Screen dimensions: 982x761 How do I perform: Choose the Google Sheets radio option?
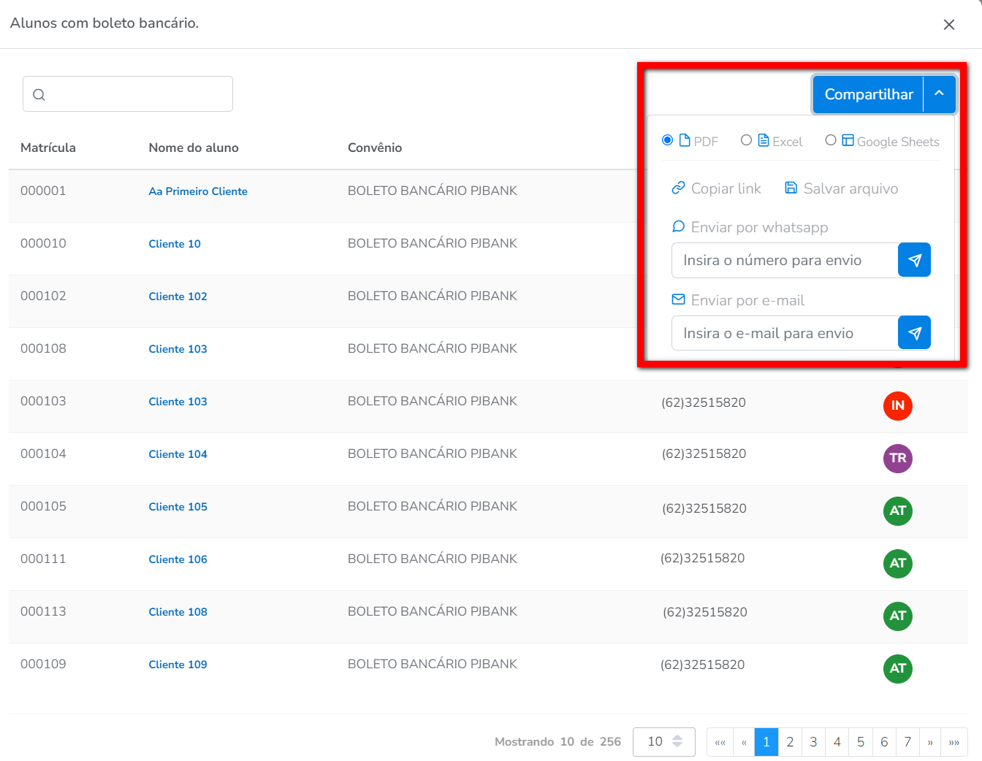[x=831, y=140]
